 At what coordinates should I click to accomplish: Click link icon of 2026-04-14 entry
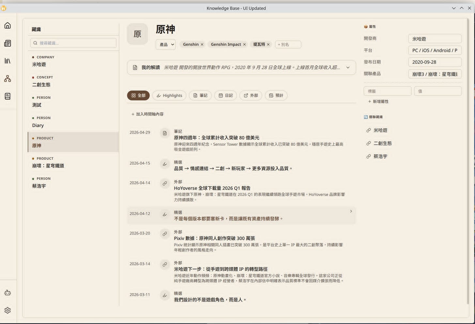pos(165,184)
